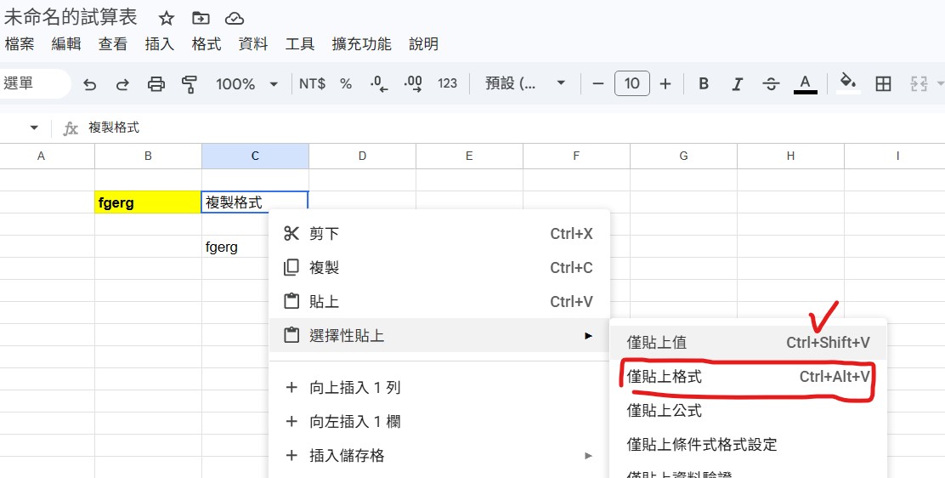
Task: Open the 查看 menu
Action: coord(113,44)
